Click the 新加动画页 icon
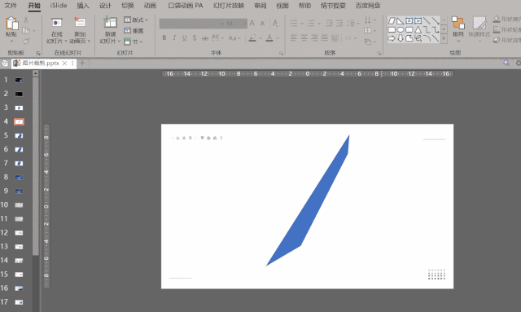Image resolution: width=521 pixels, height=312 pixels. pos(80,23)
